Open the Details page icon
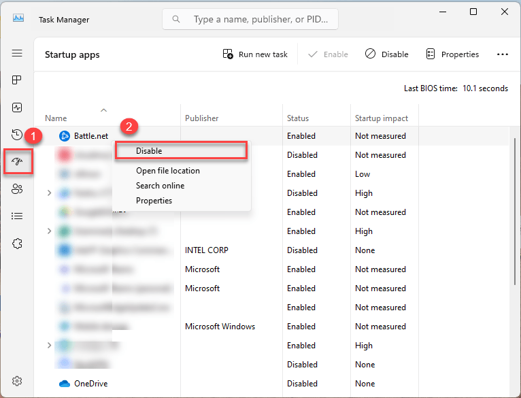521x398 pixels. [17, 216]
